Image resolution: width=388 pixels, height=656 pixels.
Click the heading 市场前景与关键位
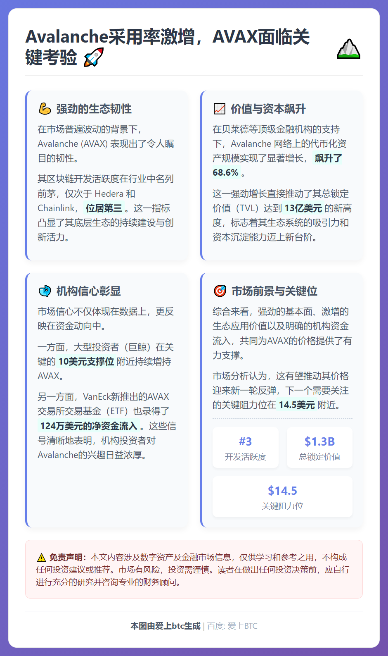274,291
